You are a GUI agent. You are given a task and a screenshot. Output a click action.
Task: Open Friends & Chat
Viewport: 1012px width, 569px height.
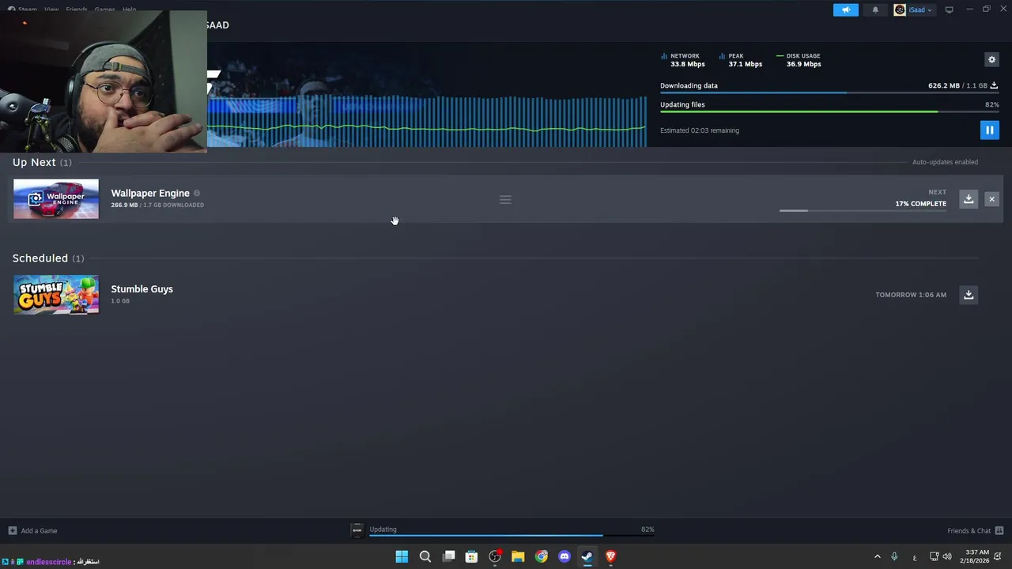point(975,531)
